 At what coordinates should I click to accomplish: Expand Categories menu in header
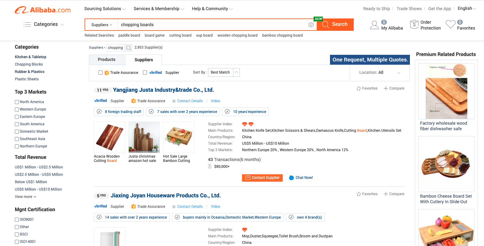pos(44,24)
